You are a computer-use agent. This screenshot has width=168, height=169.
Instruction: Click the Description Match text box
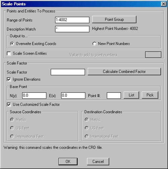[x=72, y=29]
